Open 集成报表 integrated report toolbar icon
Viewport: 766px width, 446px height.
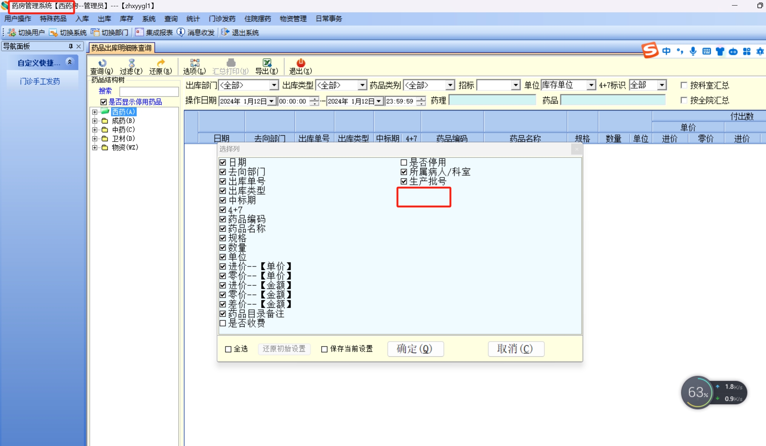tap(139, 33)
